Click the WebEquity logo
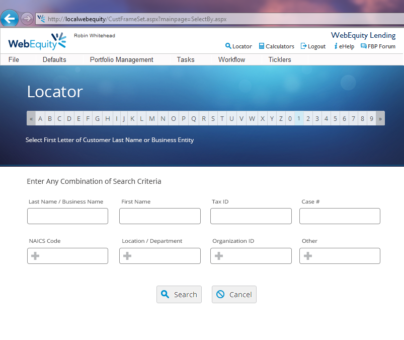The image size is (404, 340). point(37,41)
